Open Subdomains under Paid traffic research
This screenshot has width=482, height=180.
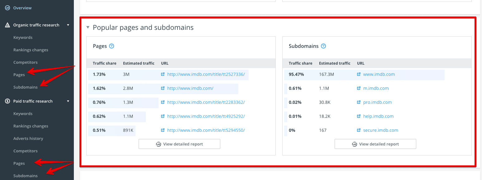[x=26, y=176]
